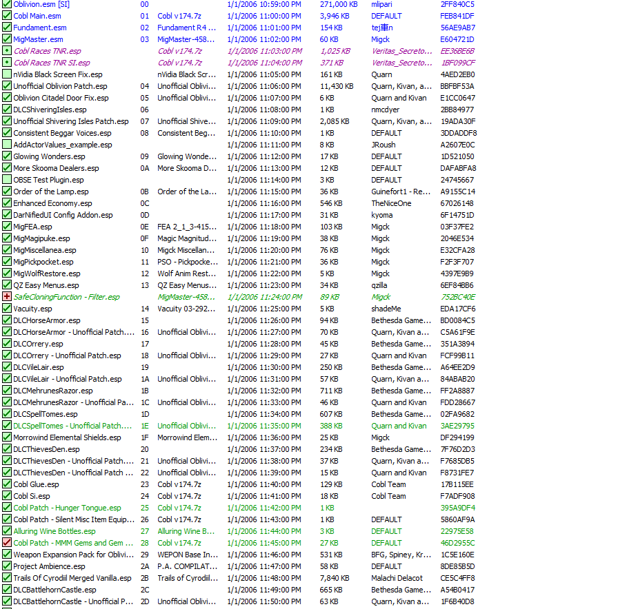Select the QZ Easy Menus.esp file name
The image size is (627, 609).
46,285
